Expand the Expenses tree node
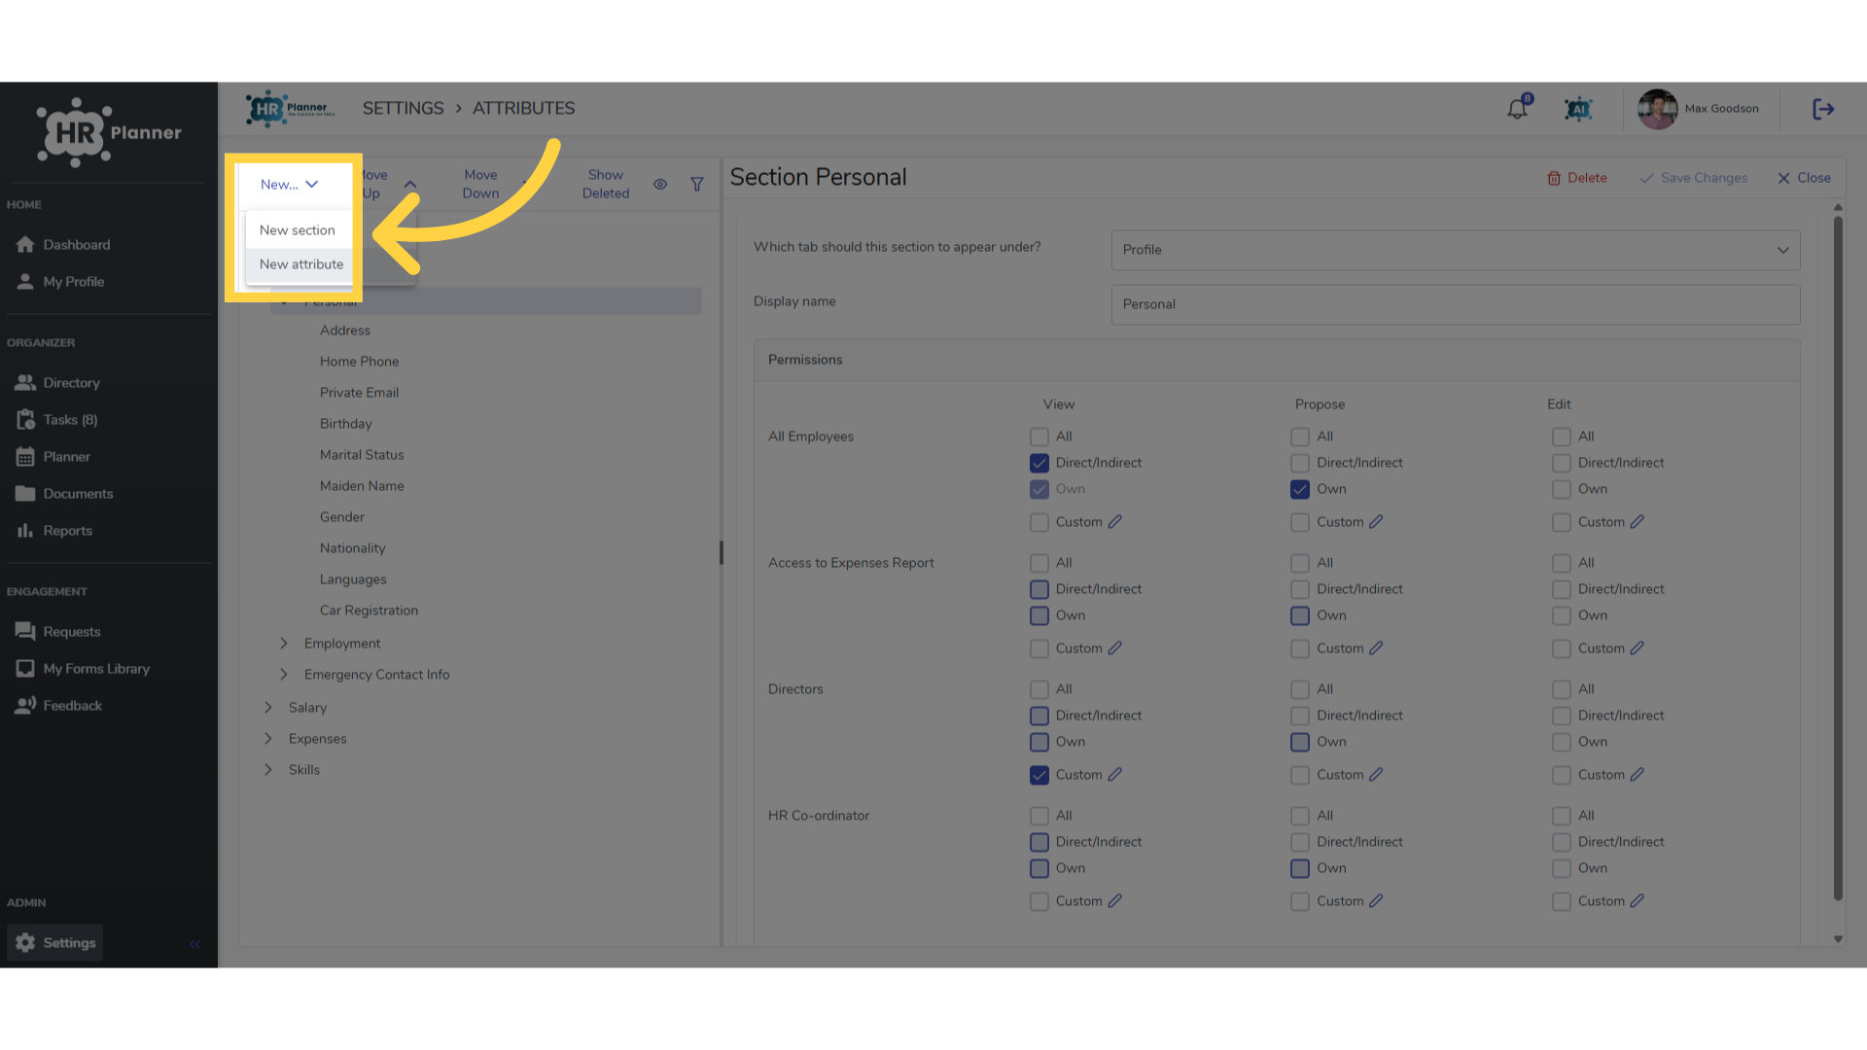The width and height of the screenshot is (1867, 1050). click(268, 739)
